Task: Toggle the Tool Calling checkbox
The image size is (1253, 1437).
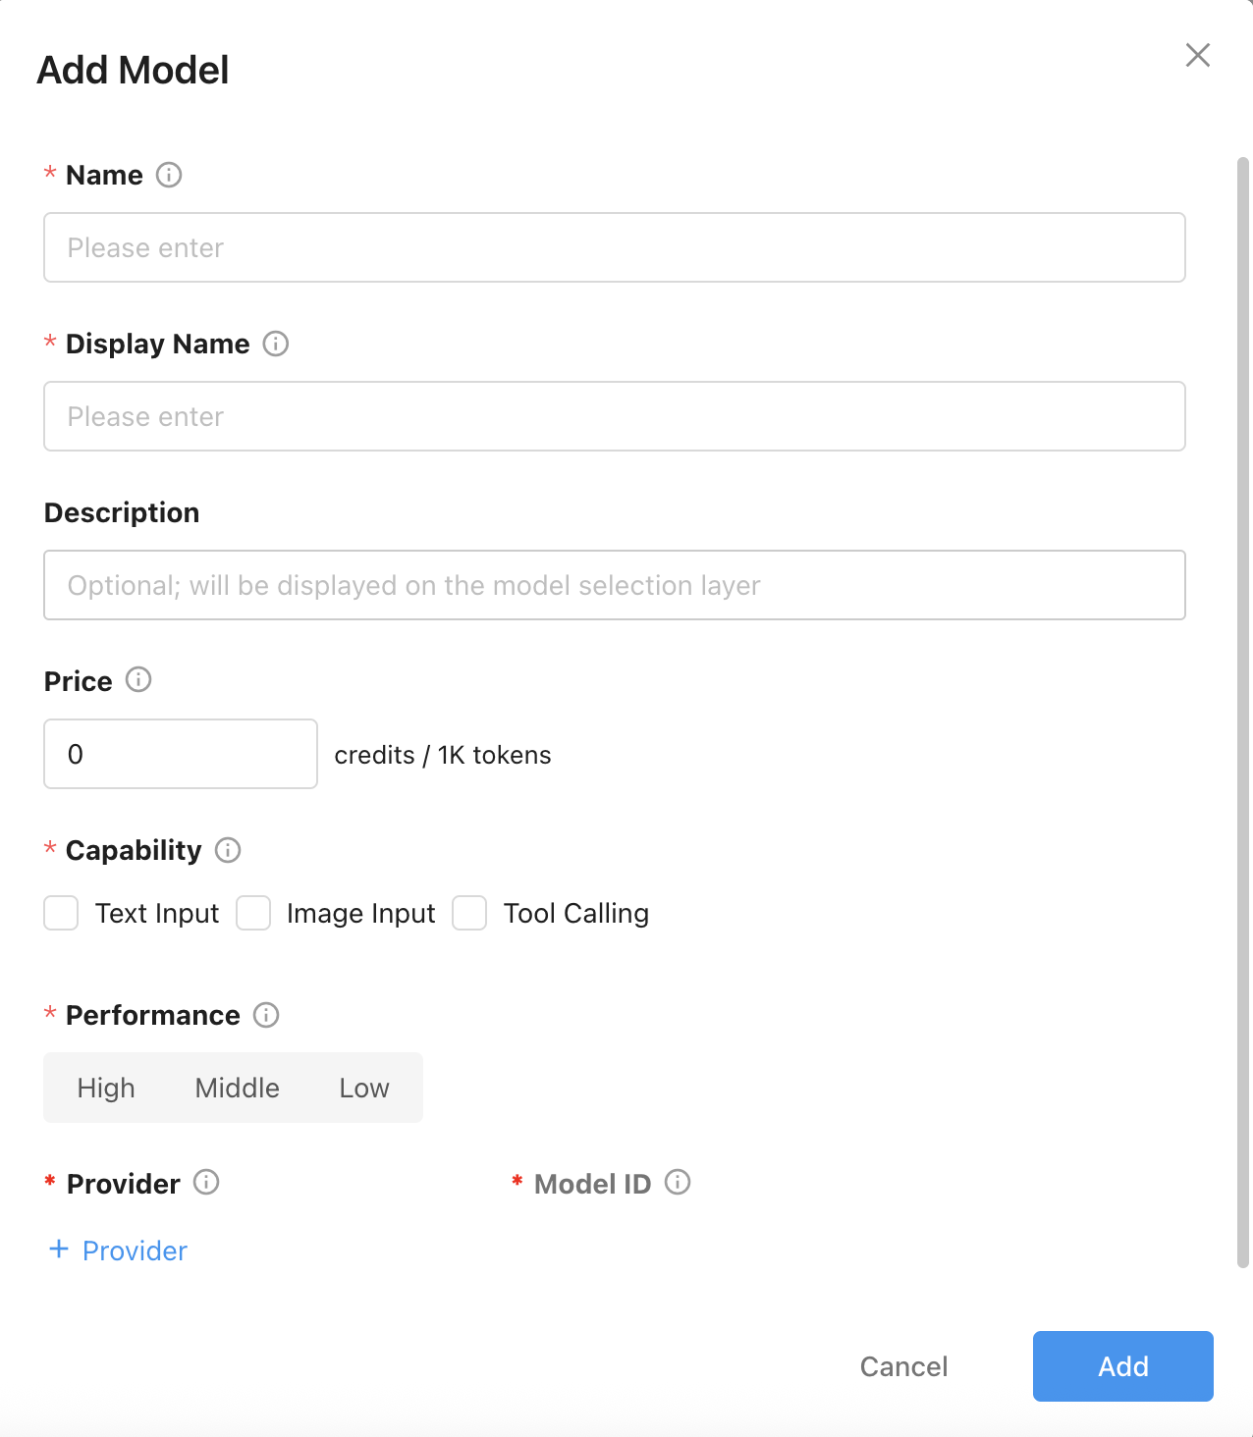Action: [x=469, y=913]
